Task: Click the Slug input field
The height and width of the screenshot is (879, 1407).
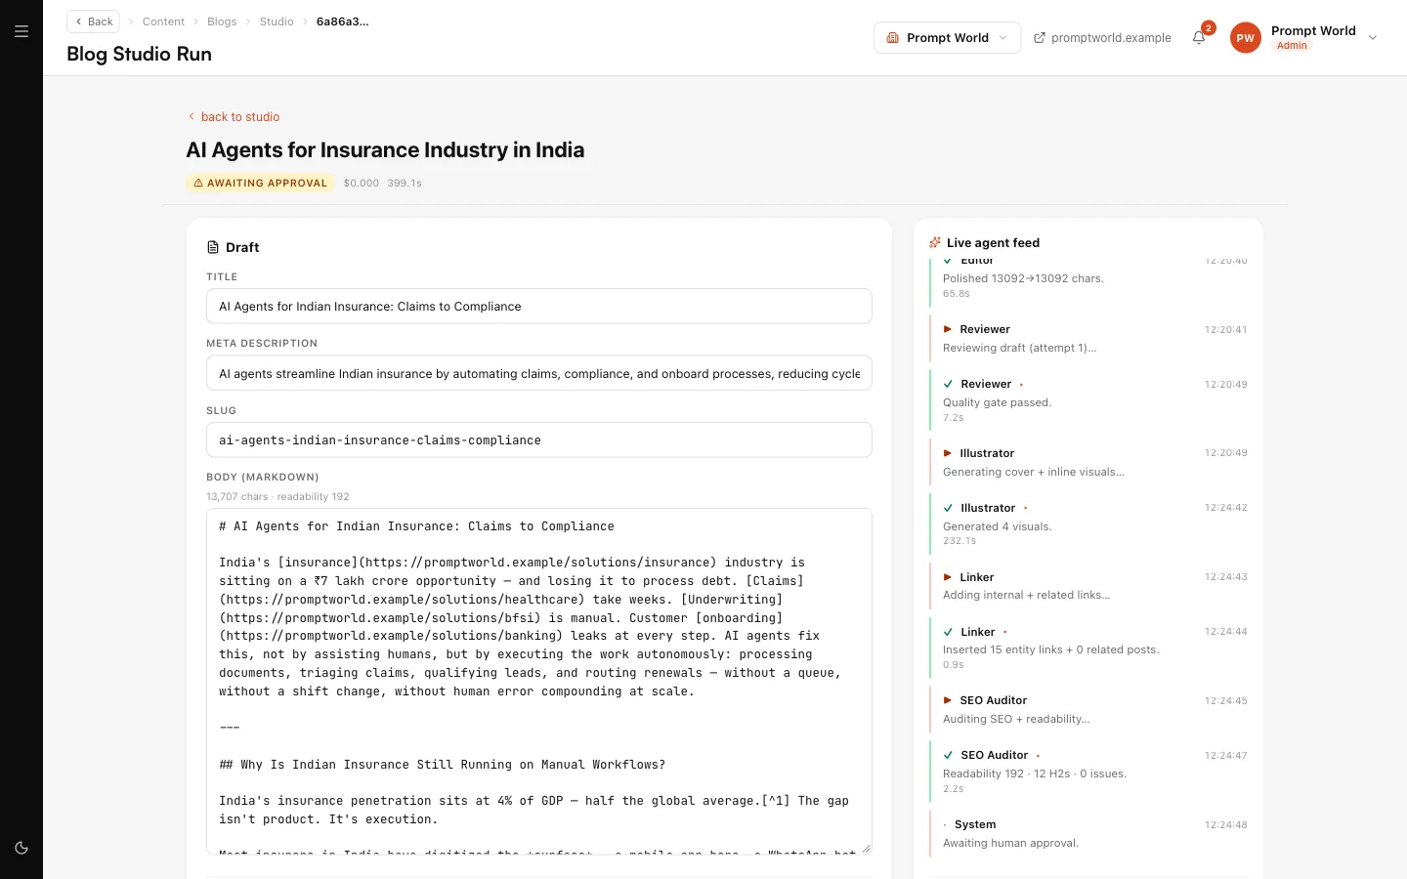Action: pos(539,439)
